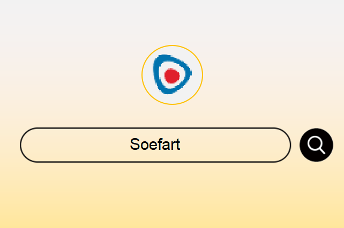Click the magnifying glass search icon
344x228 pixels.
(x=316, y=145)
